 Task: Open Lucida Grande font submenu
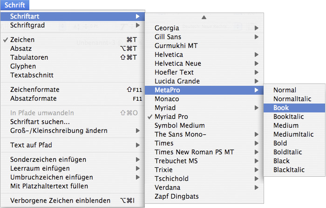click(x=204, y=81)
